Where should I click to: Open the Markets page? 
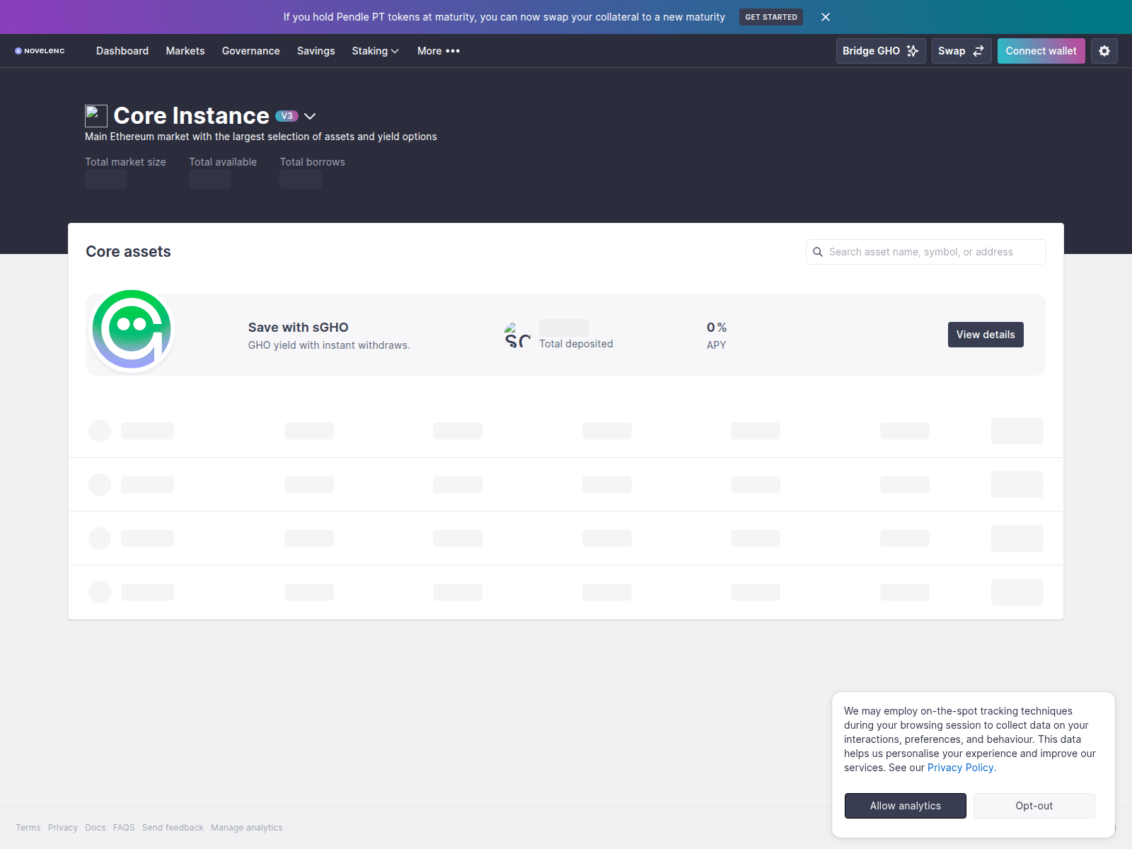185,51
